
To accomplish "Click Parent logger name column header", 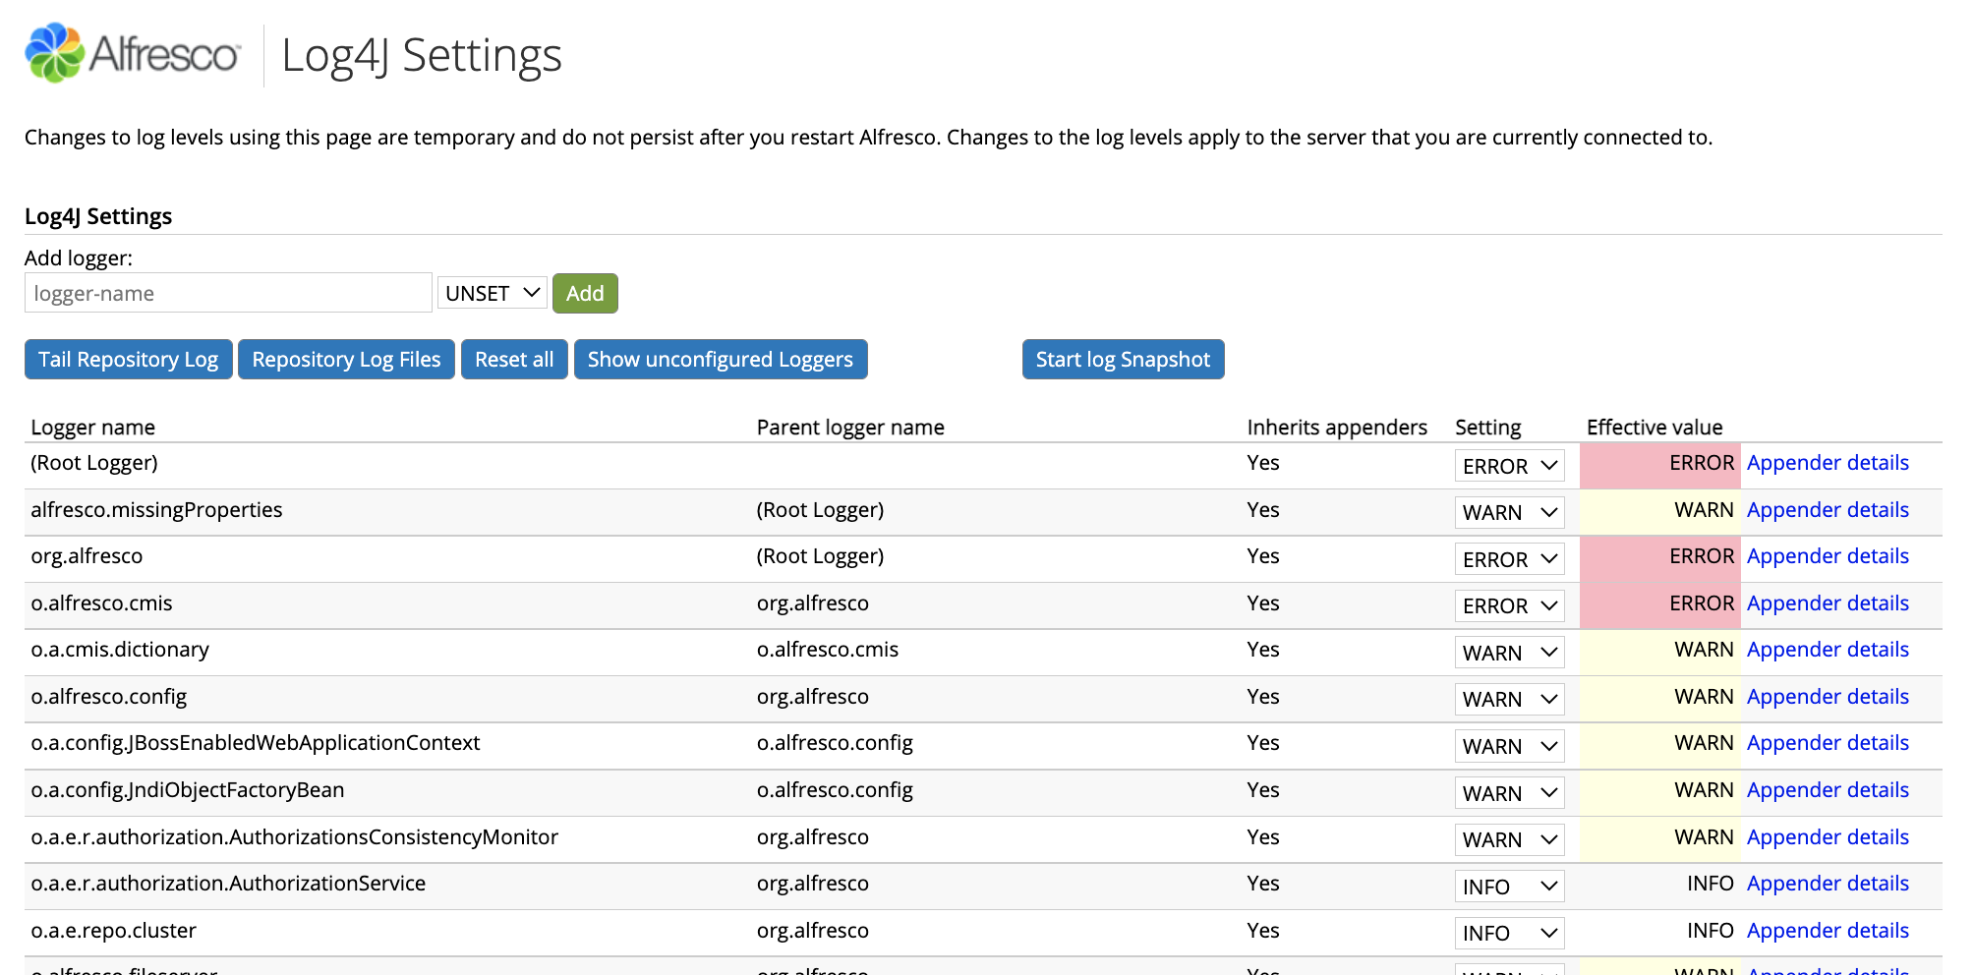I will point(850,428).
